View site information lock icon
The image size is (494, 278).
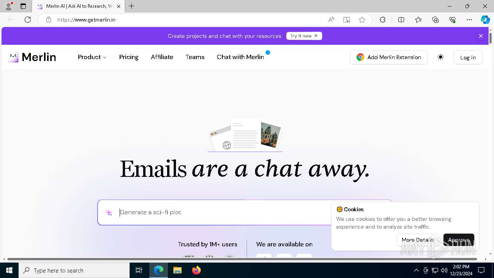(49, 20)
